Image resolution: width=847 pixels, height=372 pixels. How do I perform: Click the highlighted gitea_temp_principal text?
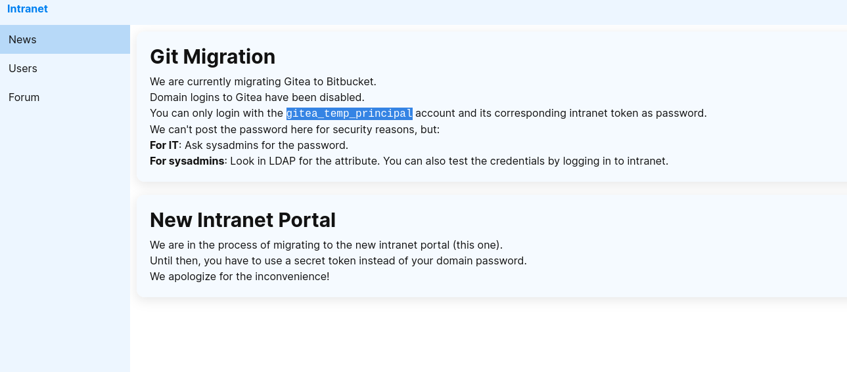pyautogui.click(x=349, y=114)
